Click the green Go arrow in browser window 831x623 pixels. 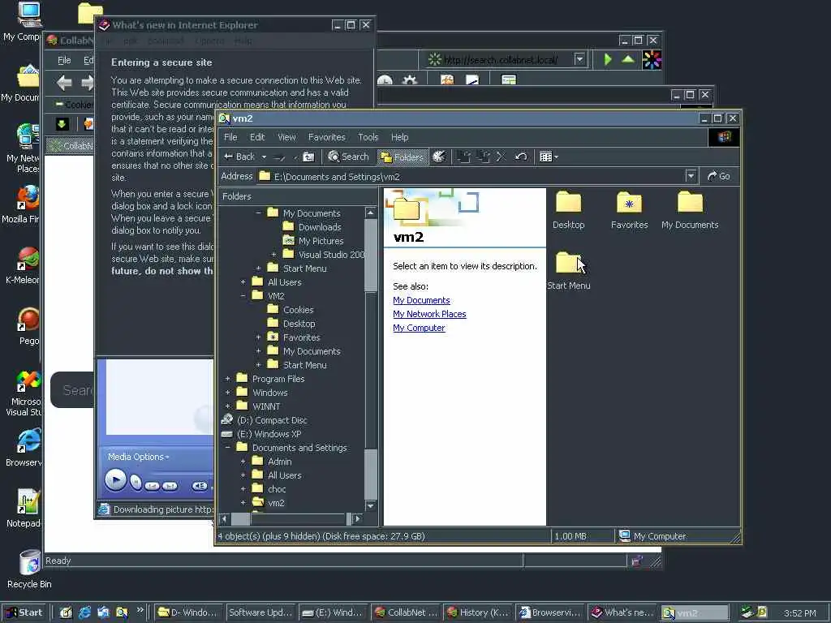point(608,59)
